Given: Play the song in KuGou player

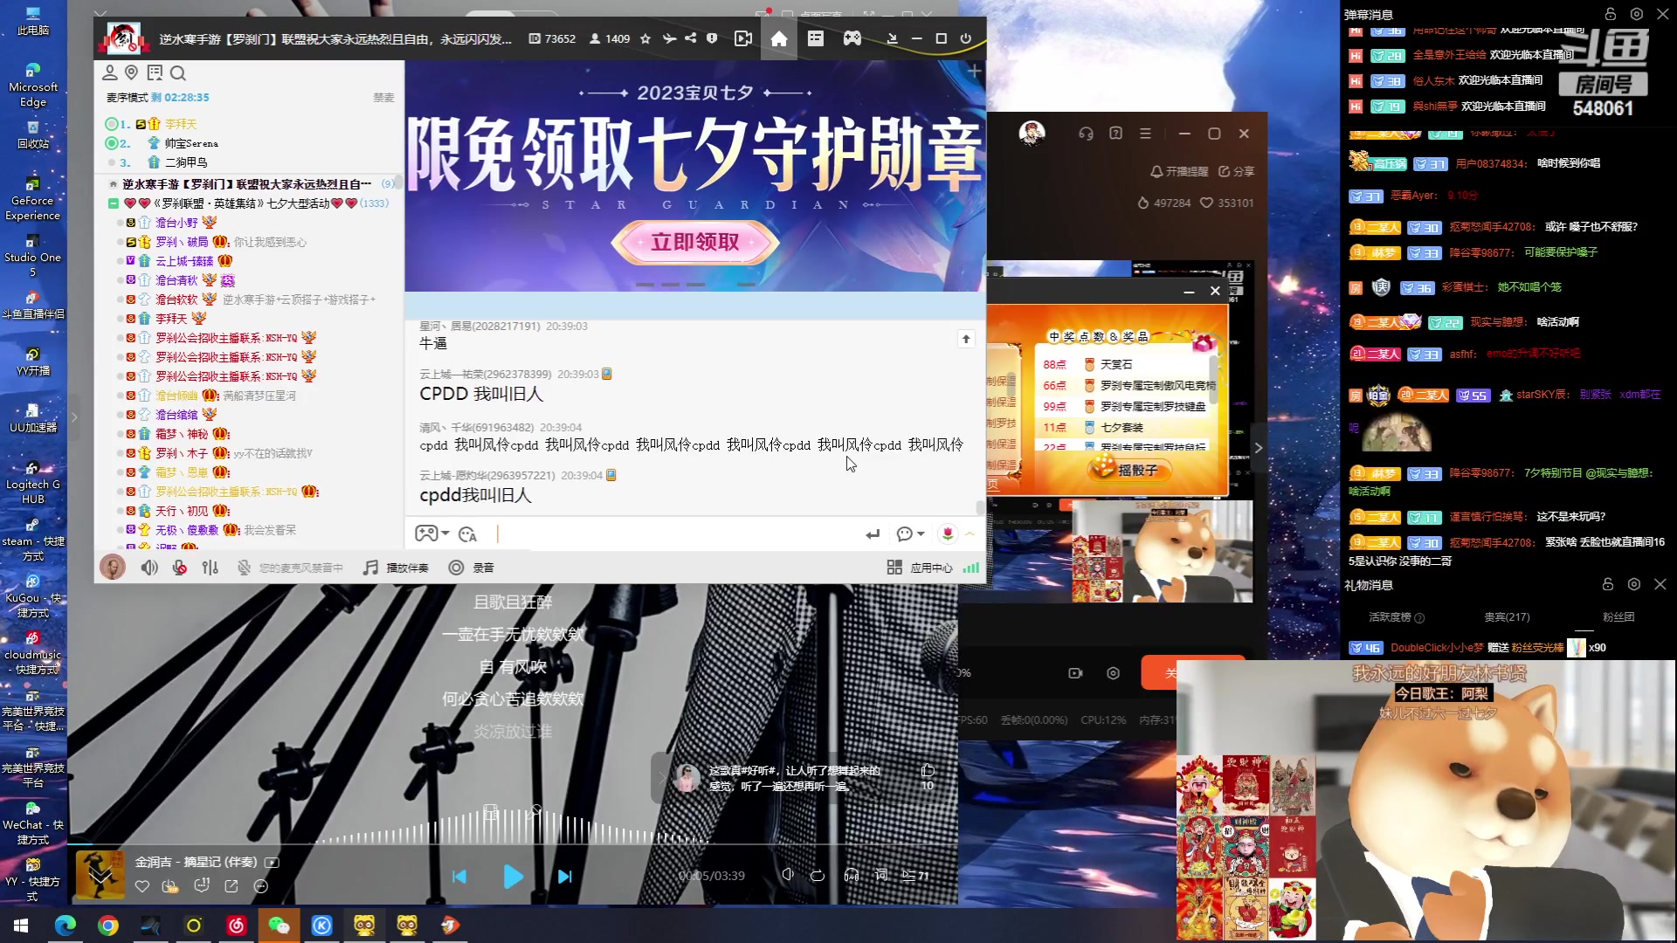Looking at the screenshot, I should pos(514,876).
